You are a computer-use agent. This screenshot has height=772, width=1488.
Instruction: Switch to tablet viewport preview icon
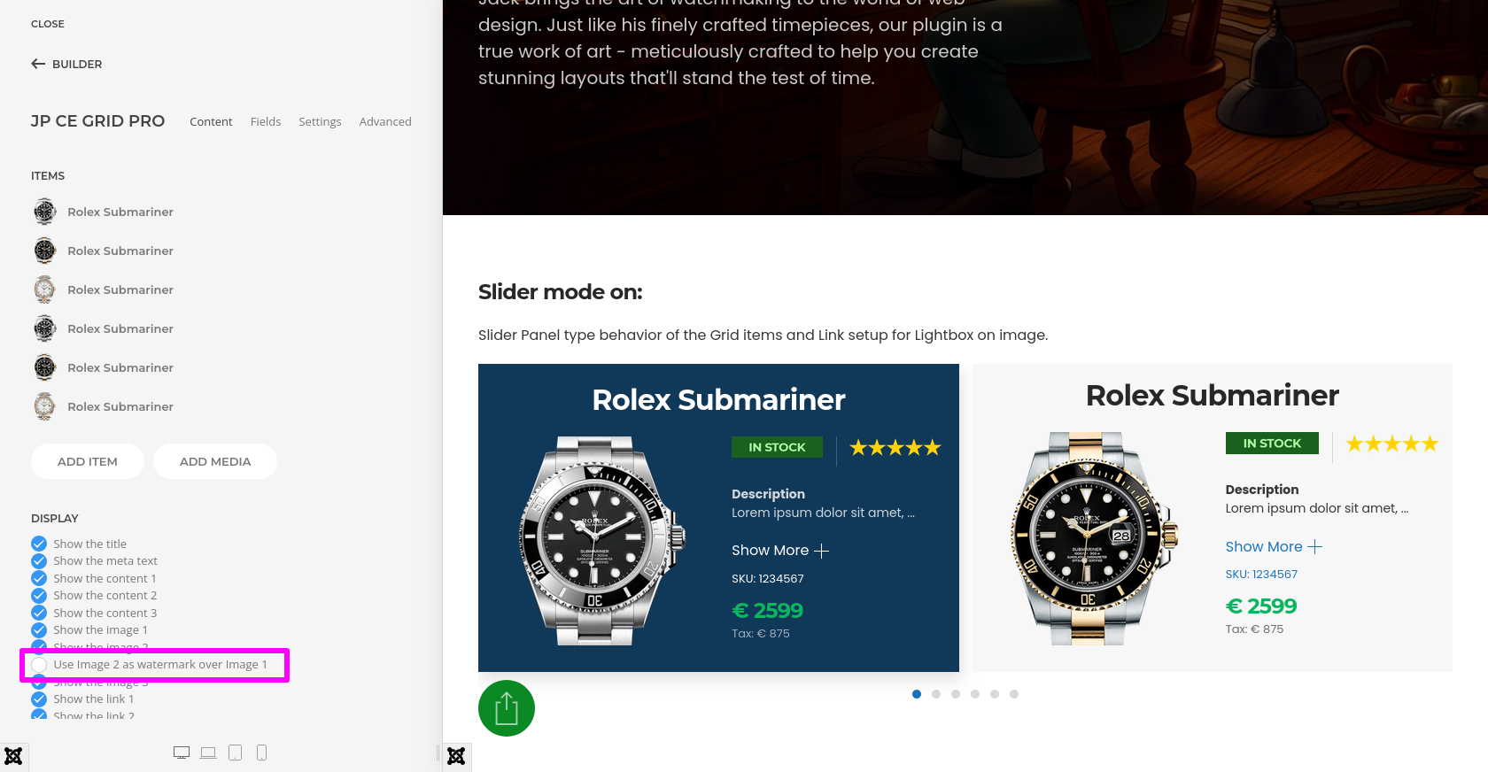click(235, 753)
